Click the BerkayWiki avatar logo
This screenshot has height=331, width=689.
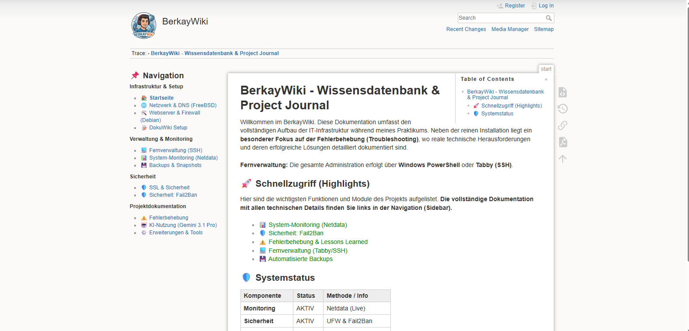144,25
